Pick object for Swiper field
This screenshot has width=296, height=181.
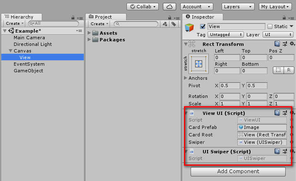[291, 142]
